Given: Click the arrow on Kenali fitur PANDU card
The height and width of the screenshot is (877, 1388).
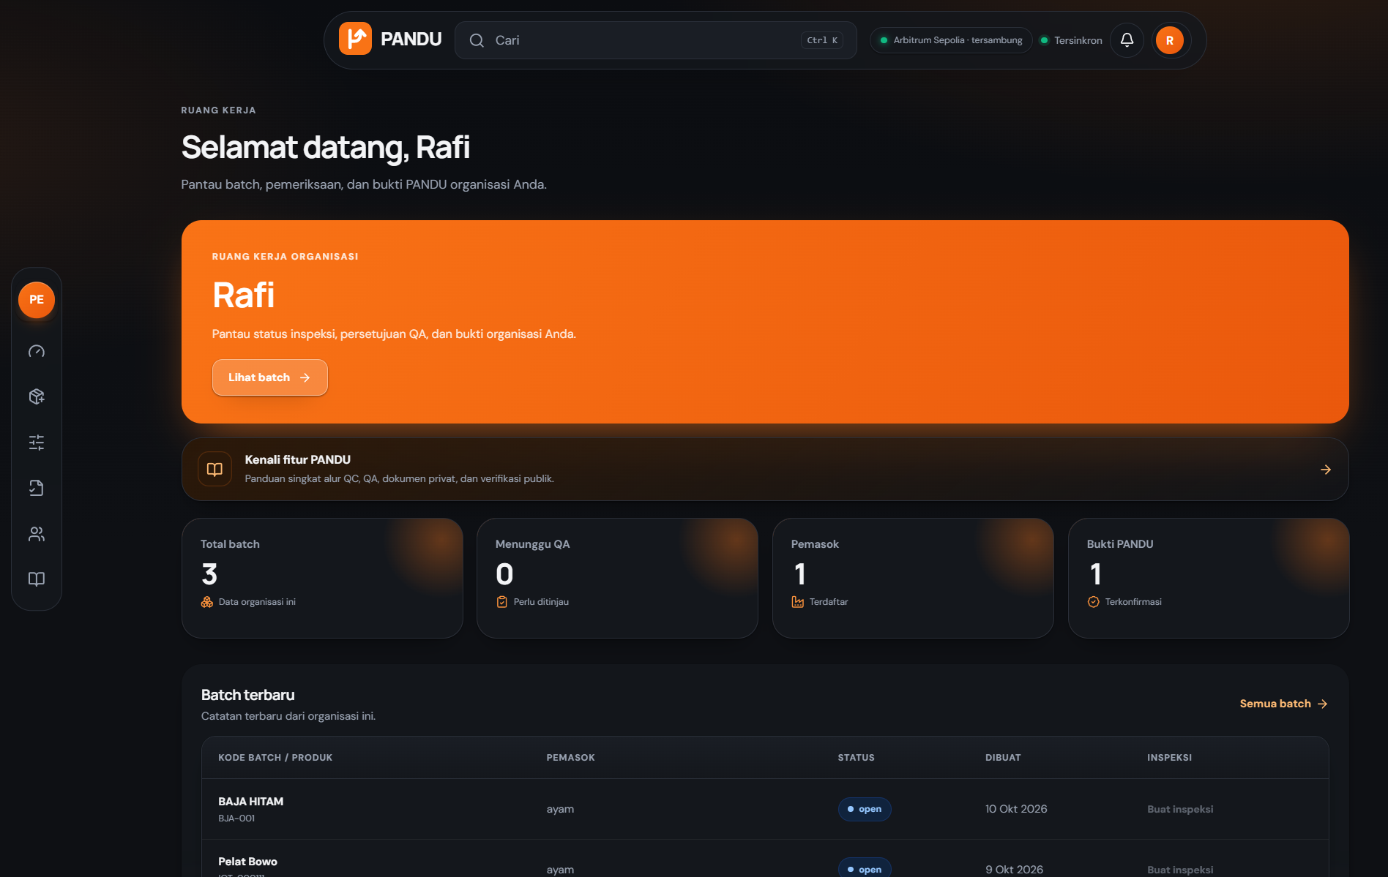Looking at the screenshot, I should point(1325,470).
